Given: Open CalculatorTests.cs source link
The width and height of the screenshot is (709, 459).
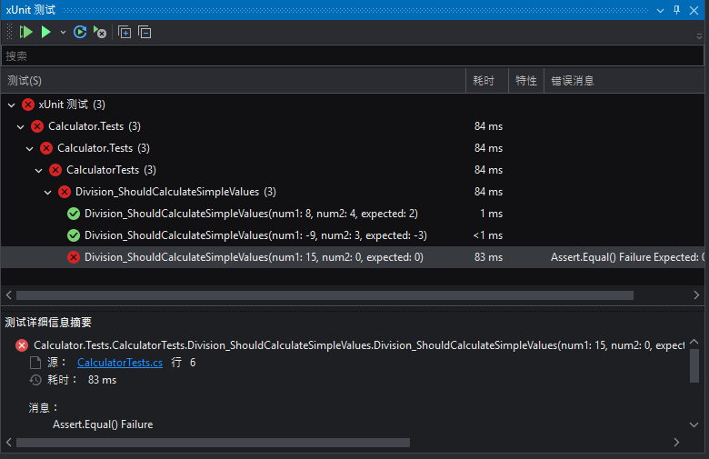Looking at the screenshot, I should tap(120, 363).
